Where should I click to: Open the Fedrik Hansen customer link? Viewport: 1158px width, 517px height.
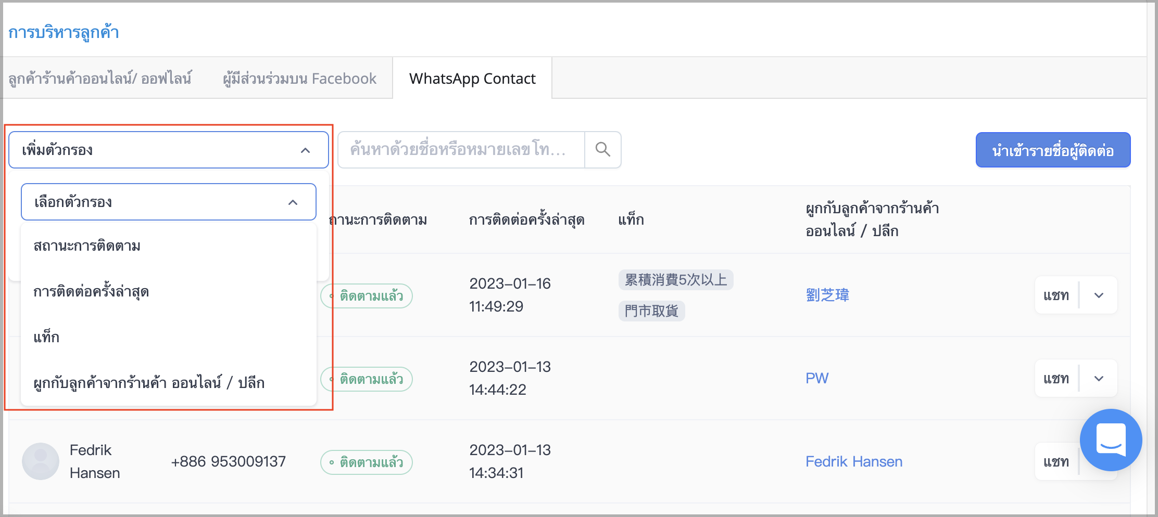pyautogui.click(x=854, y=461)
